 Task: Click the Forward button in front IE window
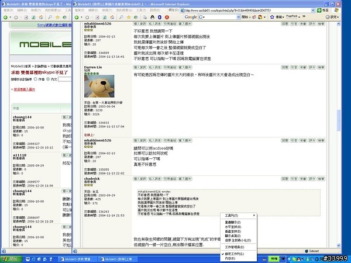pos(87,17)
